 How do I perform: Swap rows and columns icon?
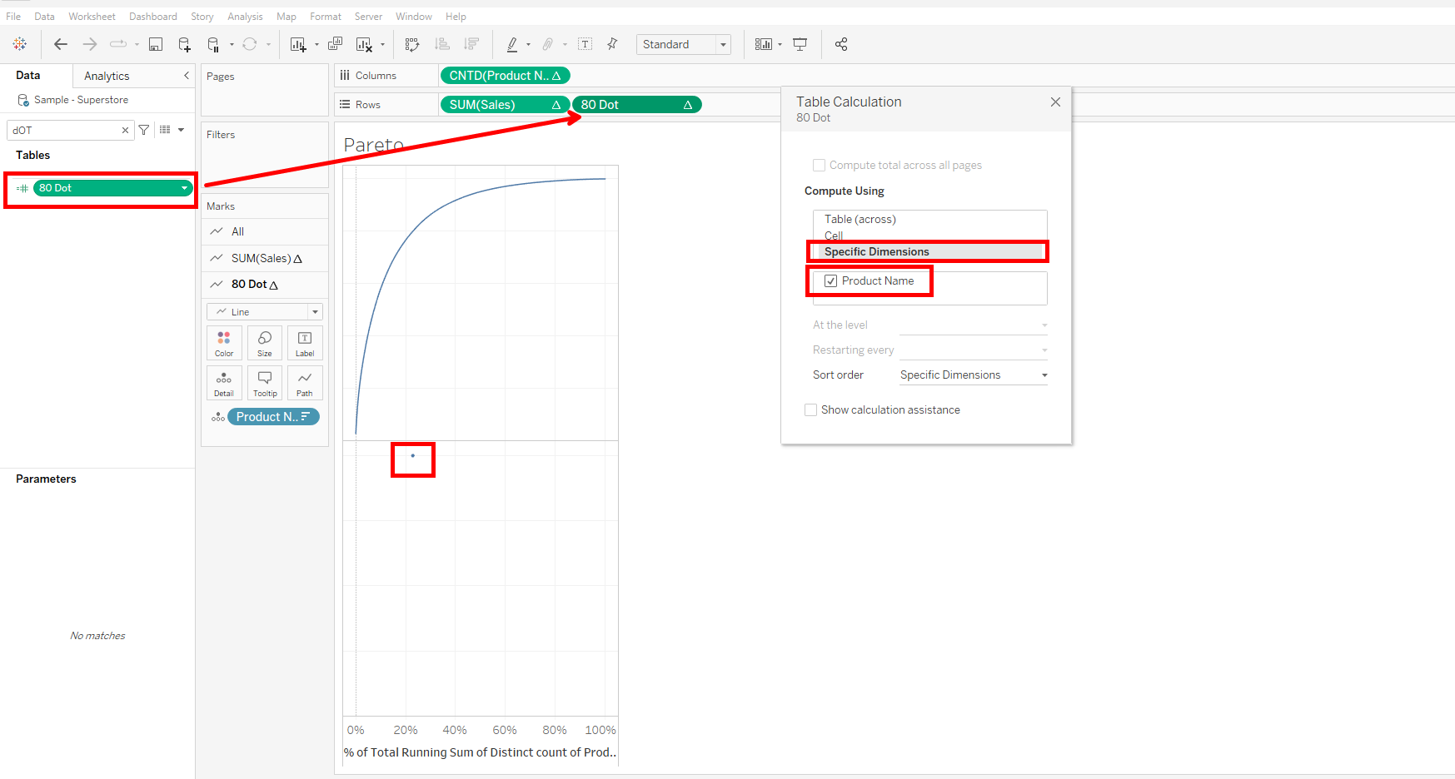[412, 44]
